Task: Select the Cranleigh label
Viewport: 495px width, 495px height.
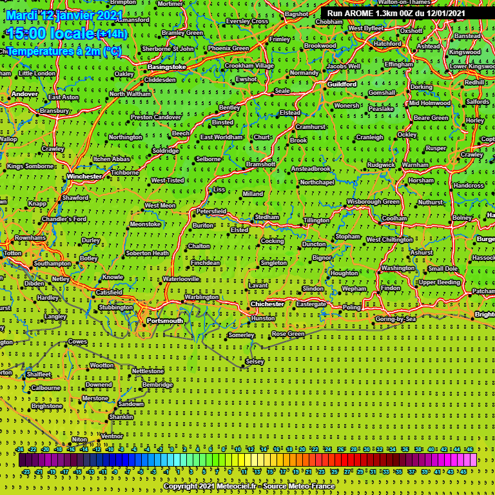Action: [x=370, y=137]
